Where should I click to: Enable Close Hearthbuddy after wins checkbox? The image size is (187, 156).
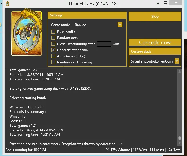click(x=53, y=44)
